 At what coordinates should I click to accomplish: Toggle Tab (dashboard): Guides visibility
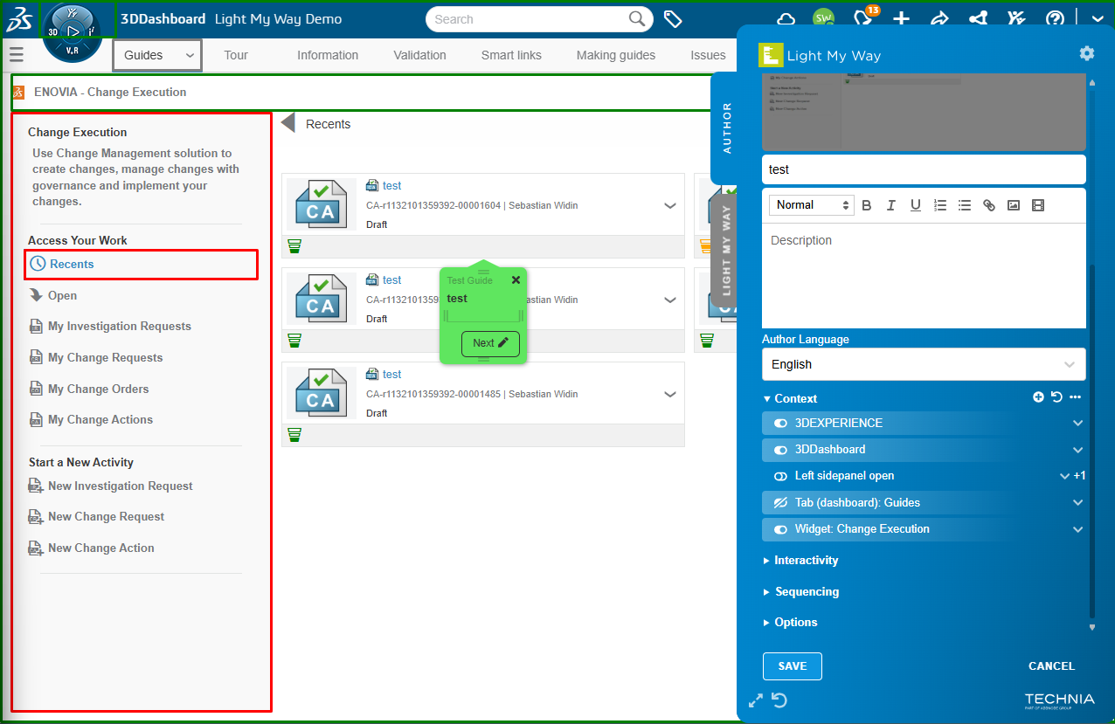click(781, 502)
